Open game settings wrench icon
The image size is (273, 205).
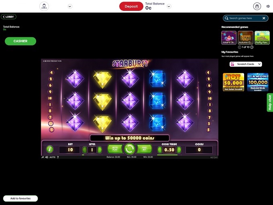pyautogui.click(x=43, y=157)
